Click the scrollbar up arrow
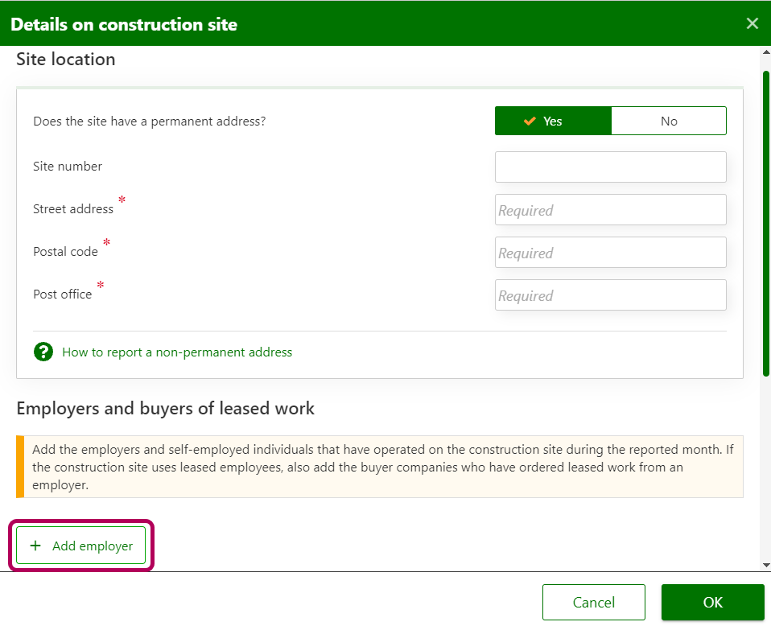The width and height of the screenshot is (771, 626). 765,52
